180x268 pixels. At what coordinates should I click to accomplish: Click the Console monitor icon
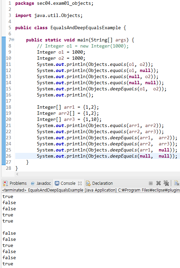pos(57,183)
